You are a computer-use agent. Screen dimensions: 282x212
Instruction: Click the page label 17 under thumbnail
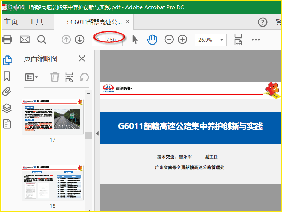tap(53, 140)
